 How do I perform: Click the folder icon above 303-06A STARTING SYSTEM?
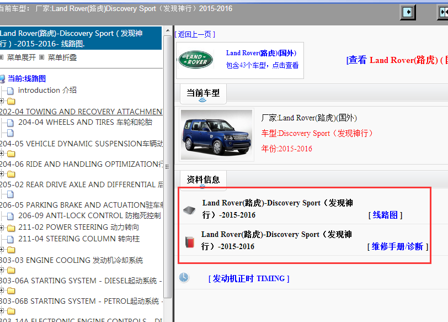click(x=11, y=270)
